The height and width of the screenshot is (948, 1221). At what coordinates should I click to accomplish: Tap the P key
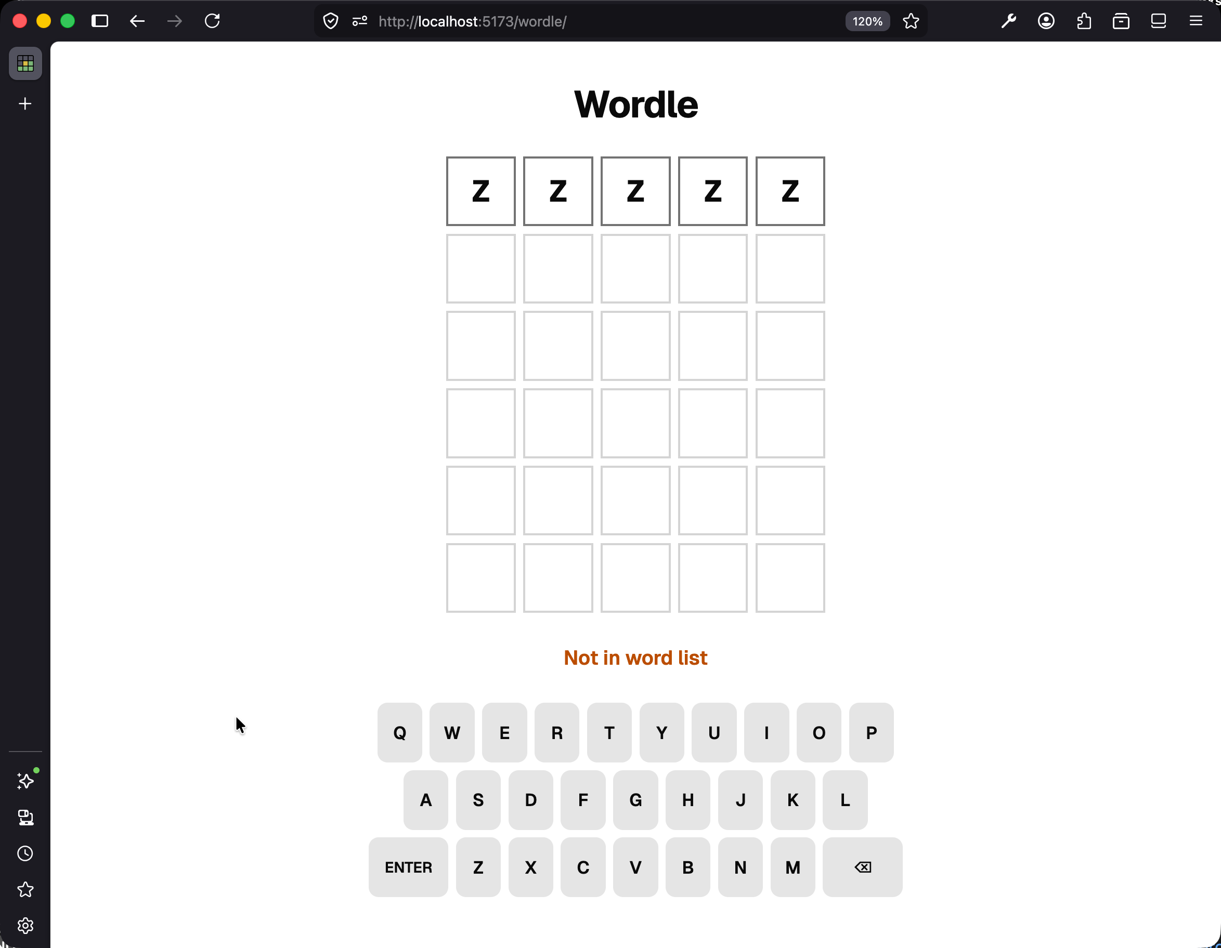872,732
